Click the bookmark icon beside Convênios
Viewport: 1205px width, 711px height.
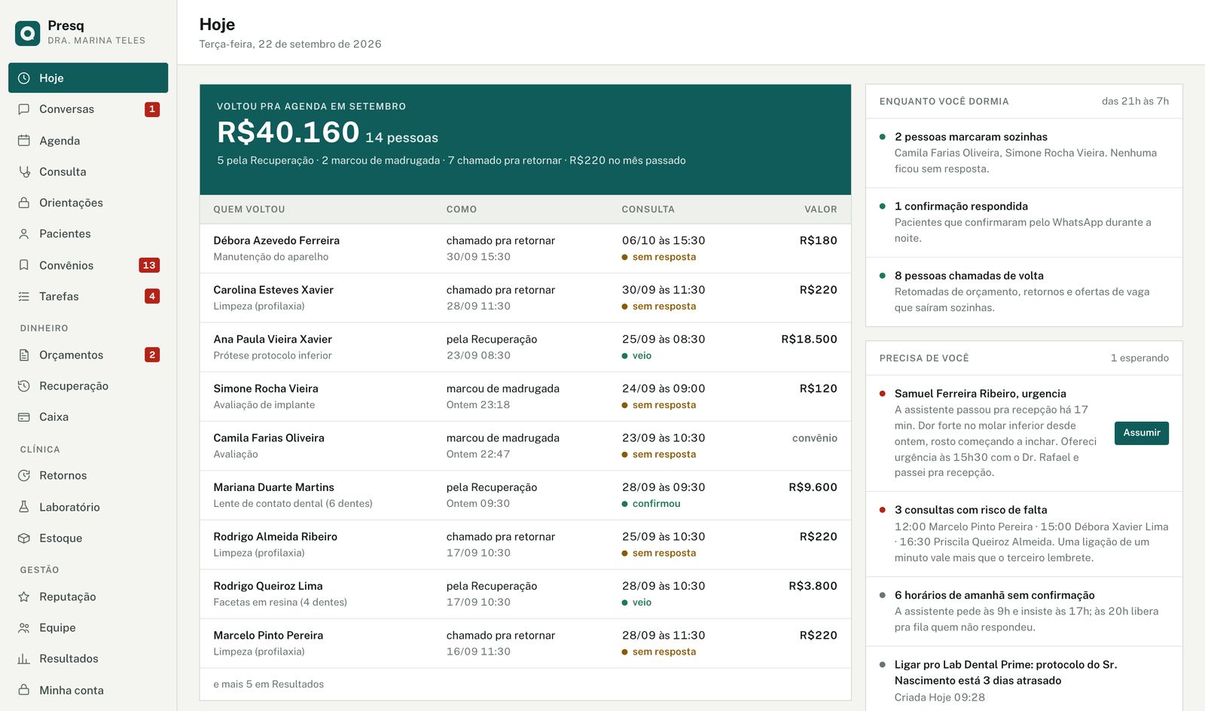24,265
